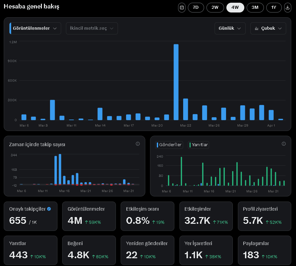The height and width of the screenshot is (266, 296).
Task: Switch to the 3M tab
Action: coord(255,7)
